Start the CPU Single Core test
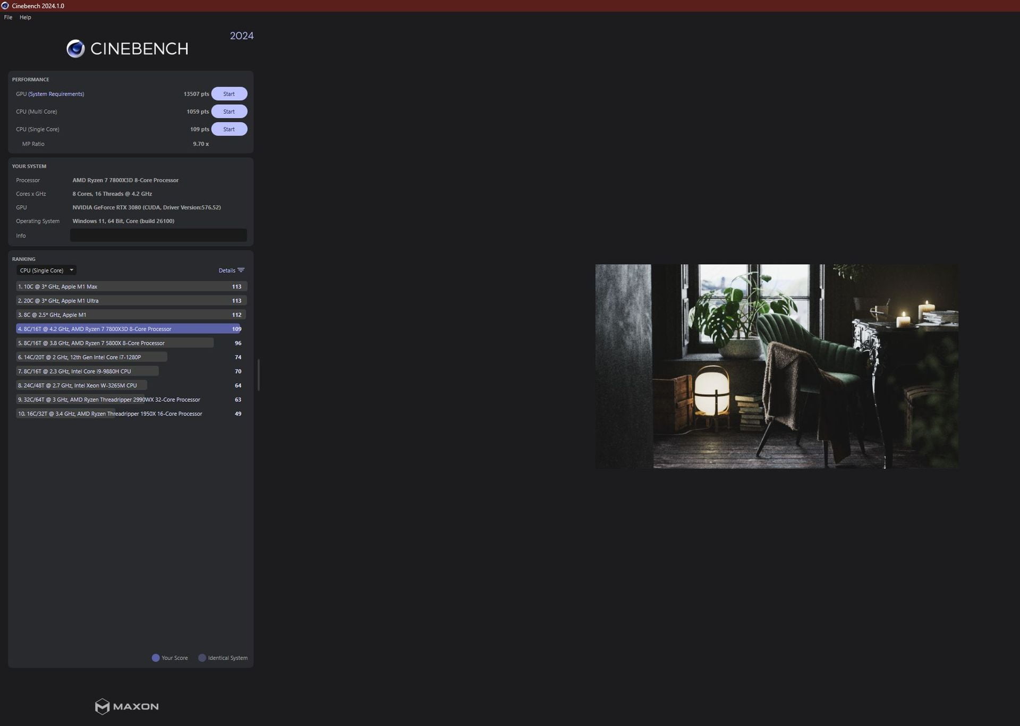This screenshot has height=726, width=1020. [229, 129]
